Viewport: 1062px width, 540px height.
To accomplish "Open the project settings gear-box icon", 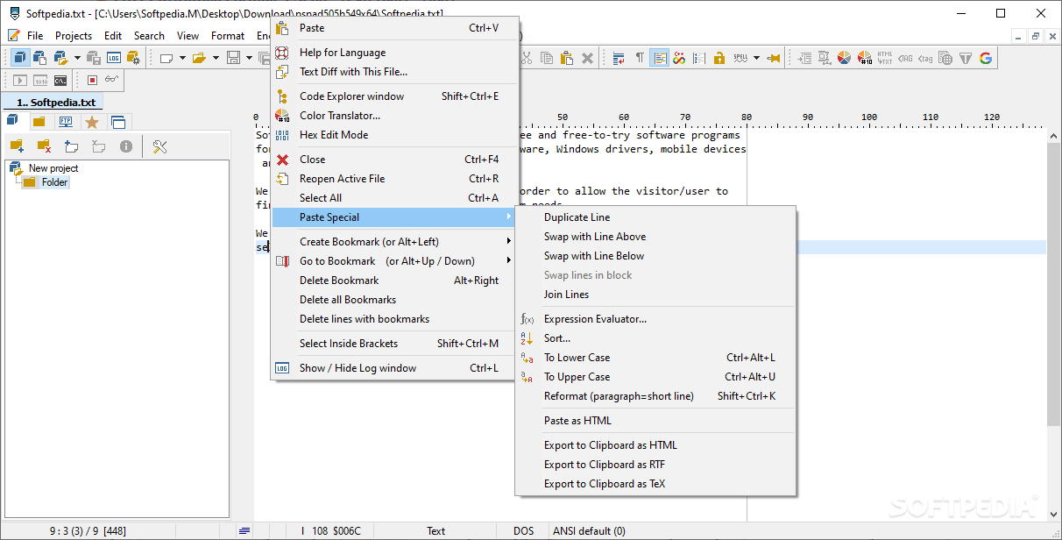I will coord(134,58).
